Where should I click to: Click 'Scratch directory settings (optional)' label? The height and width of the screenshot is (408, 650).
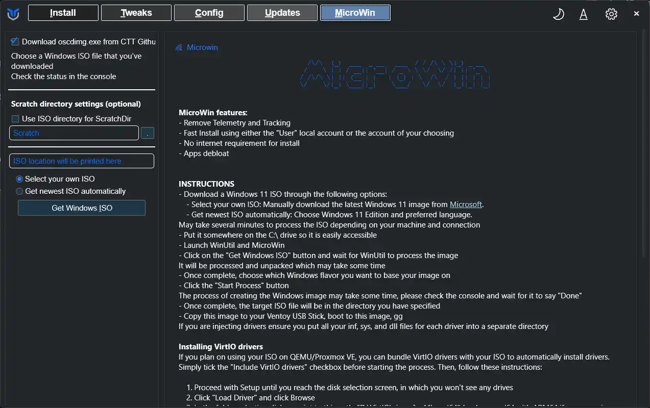pyautogui.click(x=76, y=104)
